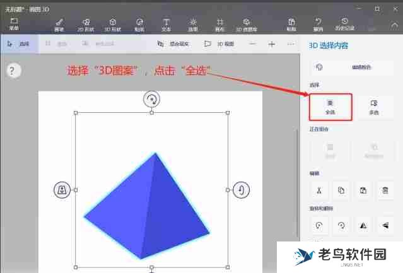Click the blue pyramid 3D object
The height and width of the screenshot is (273, 403).
(147, 207)
